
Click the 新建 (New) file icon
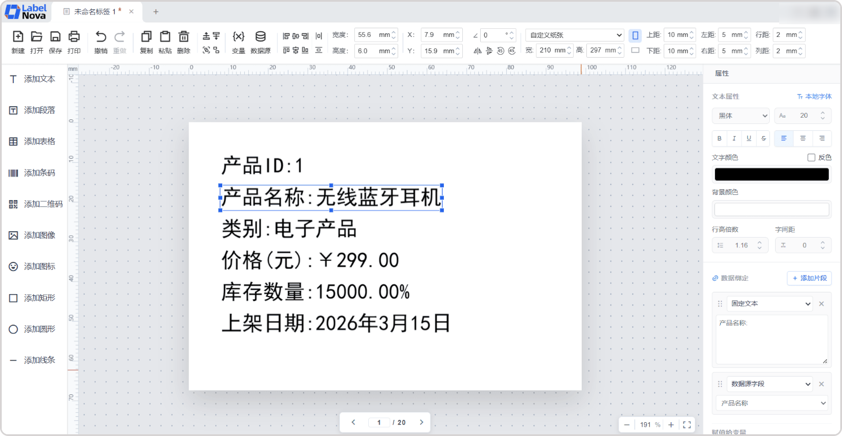(x=18, y=37)
